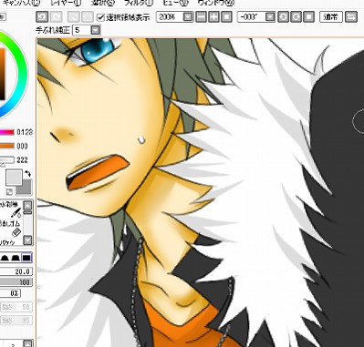
Task: Open the Filter menu
Action: coord(139,3)
